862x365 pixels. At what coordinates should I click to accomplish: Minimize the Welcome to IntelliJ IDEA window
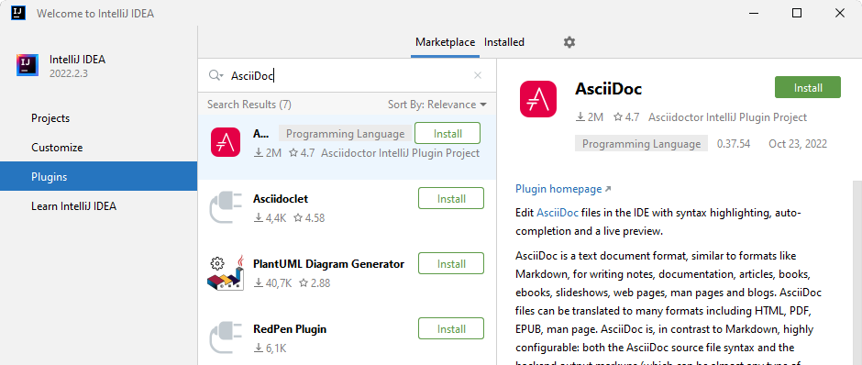click(754, 13)
